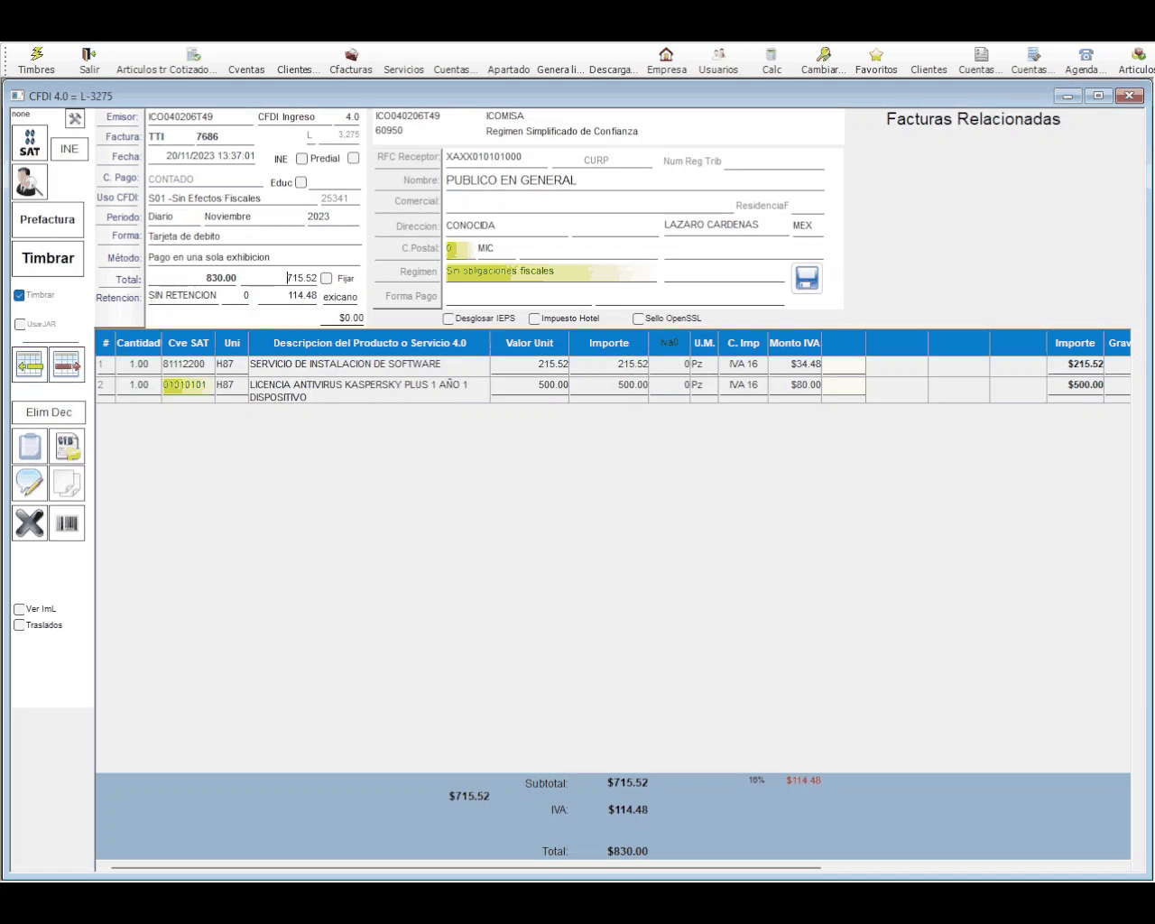
Task: Enable the Desglosar IEPS checkbox
Action: pos(448,319)
